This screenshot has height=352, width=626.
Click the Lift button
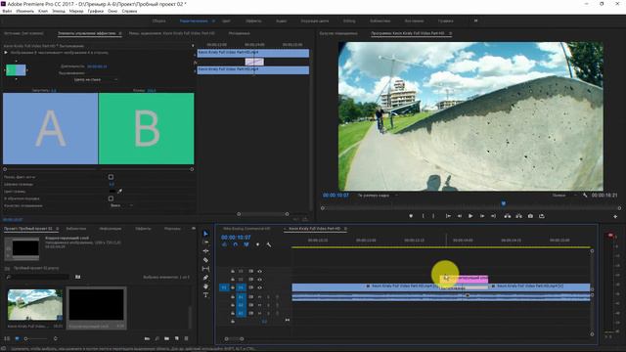click(x=508, y=216)
